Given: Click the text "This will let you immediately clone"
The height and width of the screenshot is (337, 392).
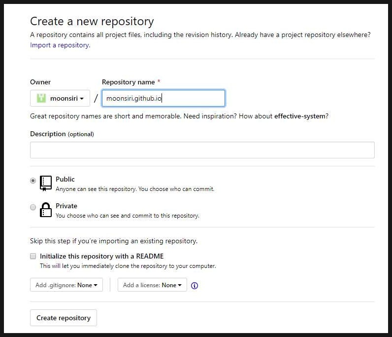Looking at the screenshot, I should (x=128, y=266).
